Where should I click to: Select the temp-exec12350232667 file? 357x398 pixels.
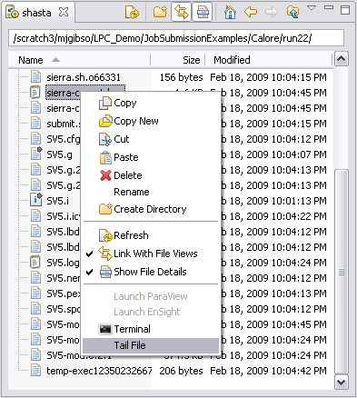pyautogui.click(x=99, y=371)
